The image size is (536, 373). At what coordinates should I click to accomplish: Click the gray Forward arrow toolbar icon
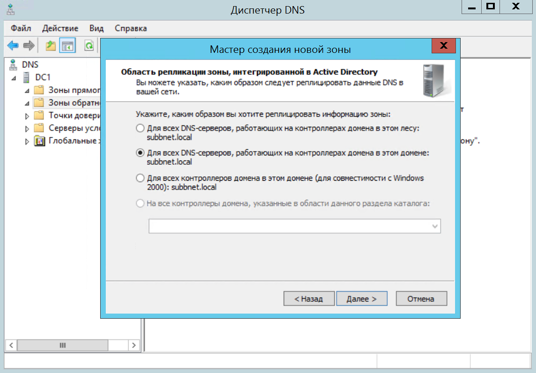point(29,45)
